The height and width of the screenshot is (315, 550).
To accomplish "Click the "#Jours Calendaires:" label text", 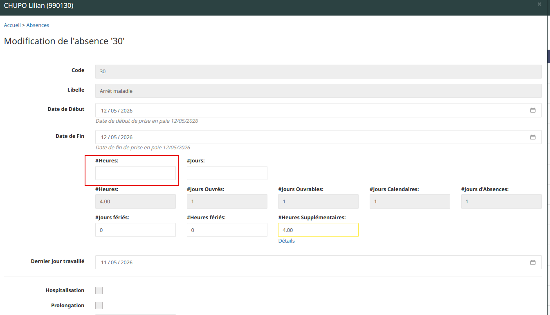I will point(394,189).
